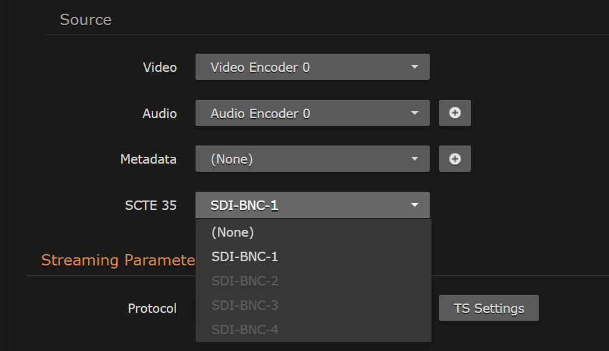Select (None) in the SCTE 35 list
Image resolution: width=609 pixels, height=351 pixels.
coord(233,232)
